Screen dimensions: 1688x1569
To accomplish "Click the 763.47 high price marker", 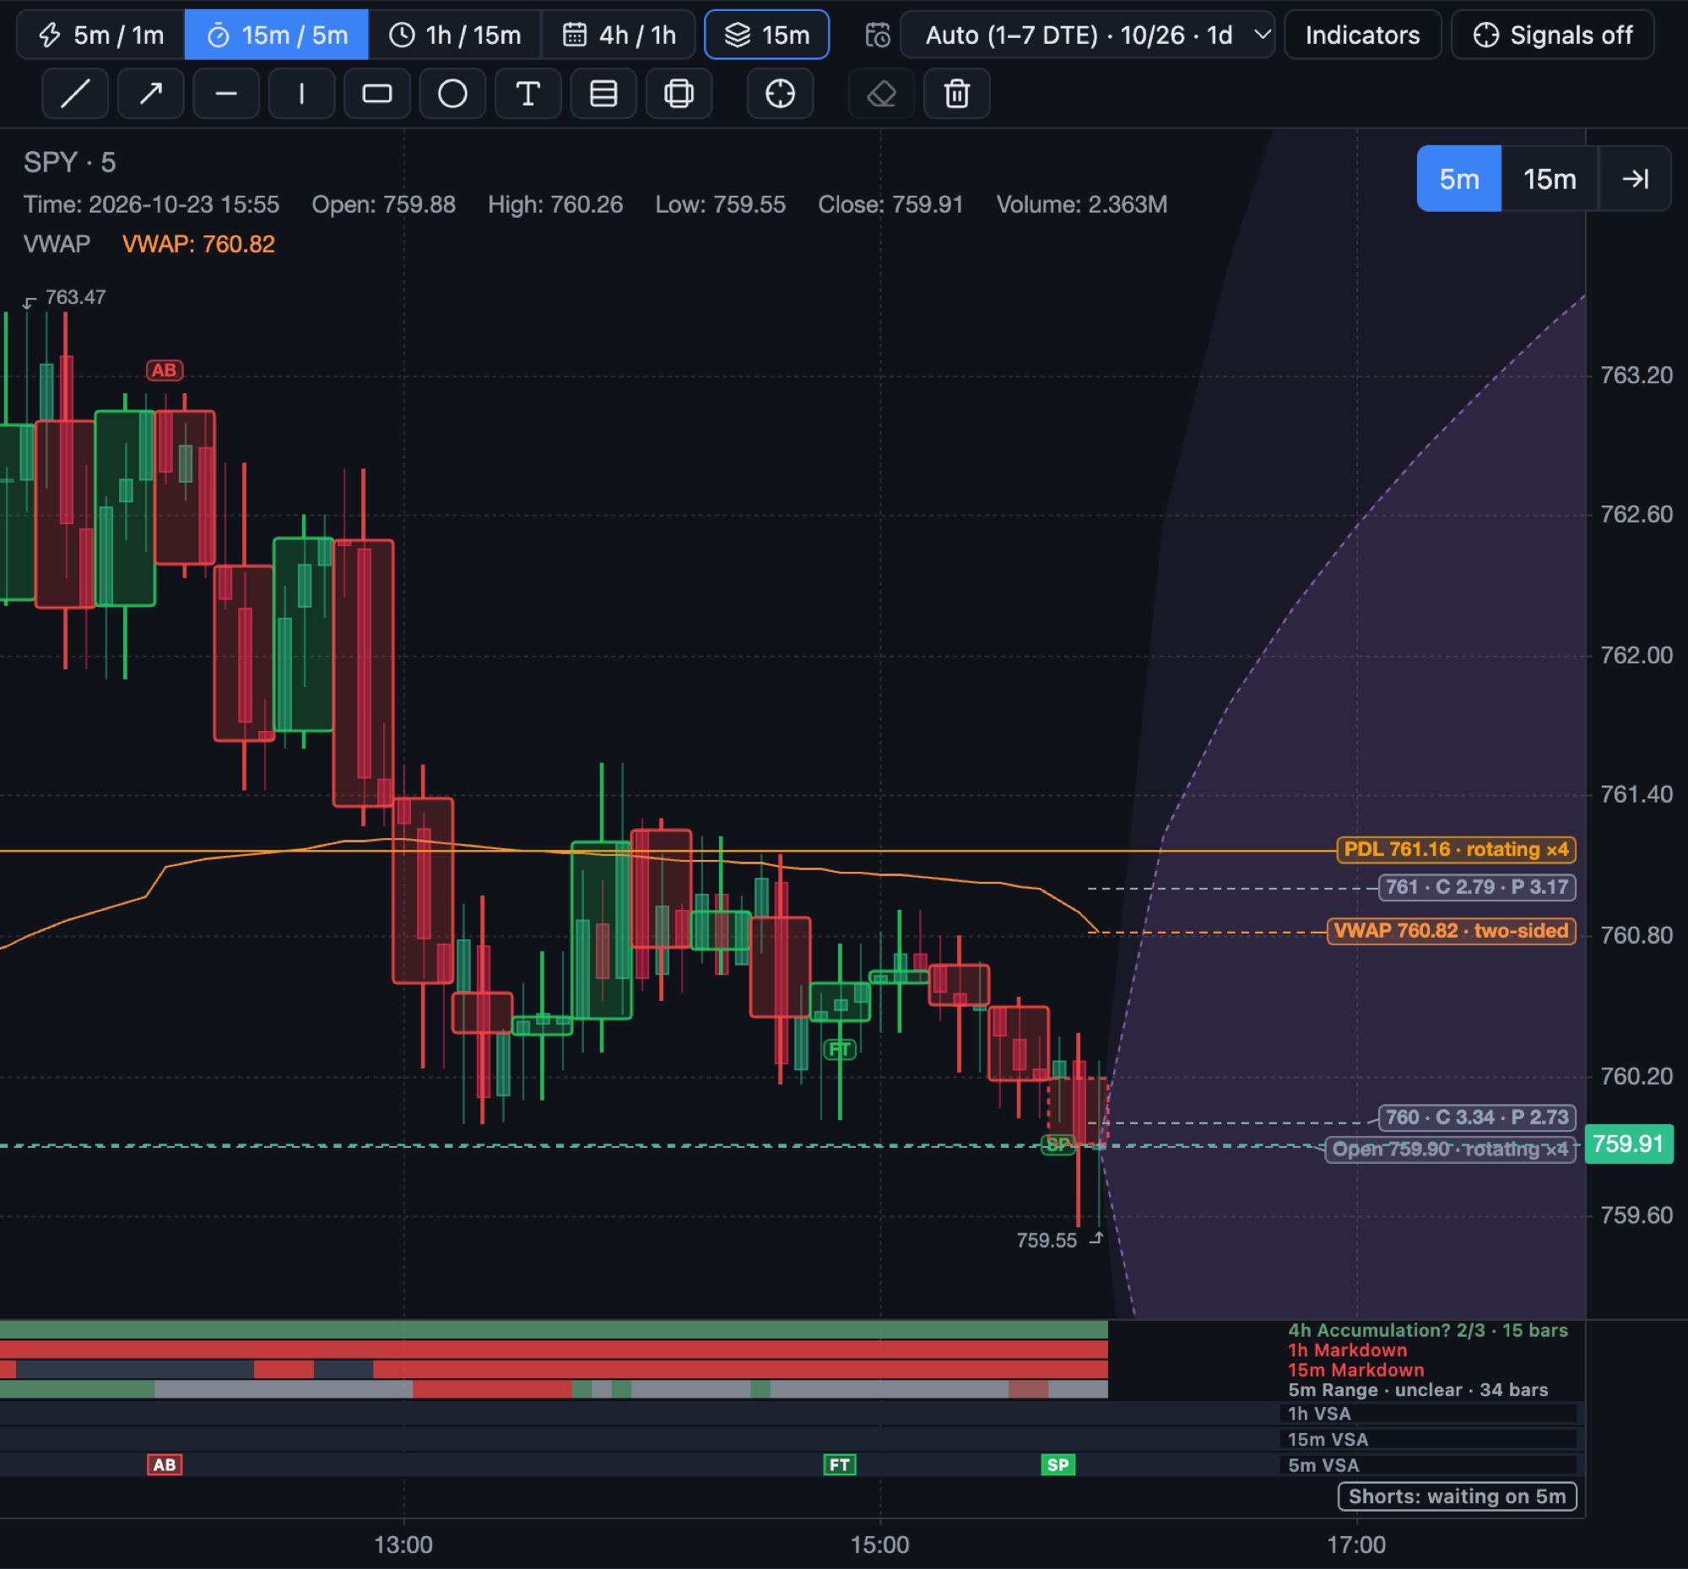I will coord(76,297).
